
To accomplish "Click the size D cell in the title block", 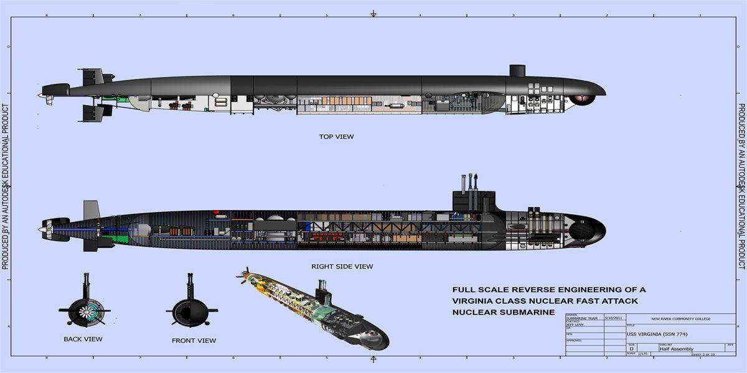I will (x=631, y=349).
